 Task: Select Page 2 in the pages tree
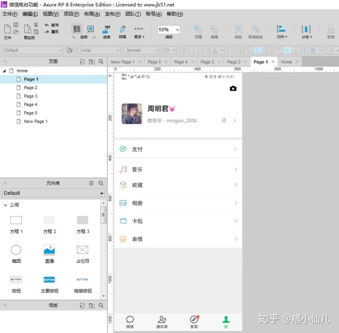pos(31,88)
